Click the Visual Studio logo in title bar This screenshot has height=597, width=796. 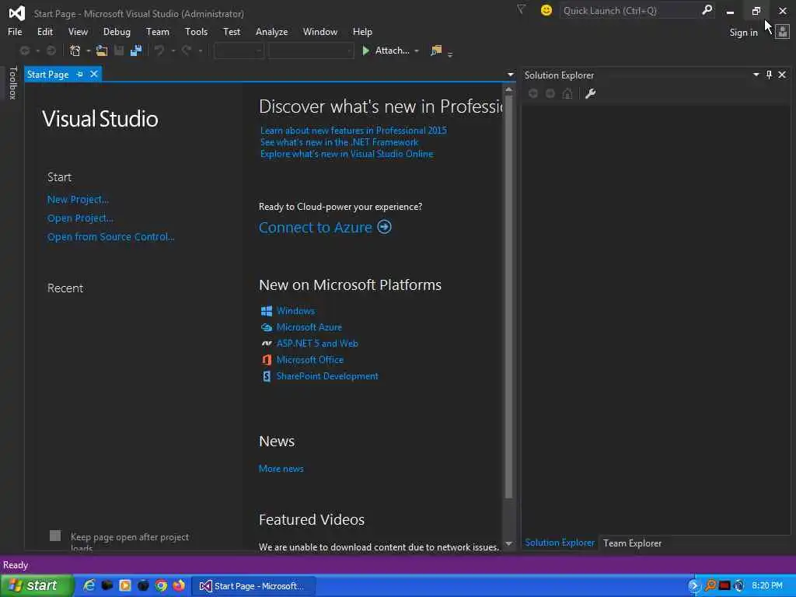pyautogui.click(x=17, y=12)
